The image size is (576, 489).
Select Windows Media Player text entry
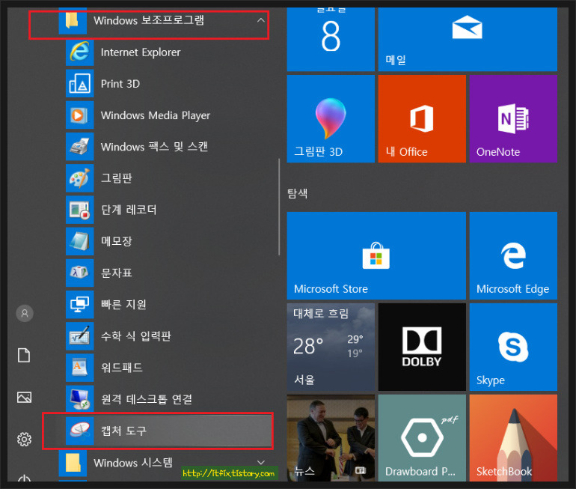(156, 115)
